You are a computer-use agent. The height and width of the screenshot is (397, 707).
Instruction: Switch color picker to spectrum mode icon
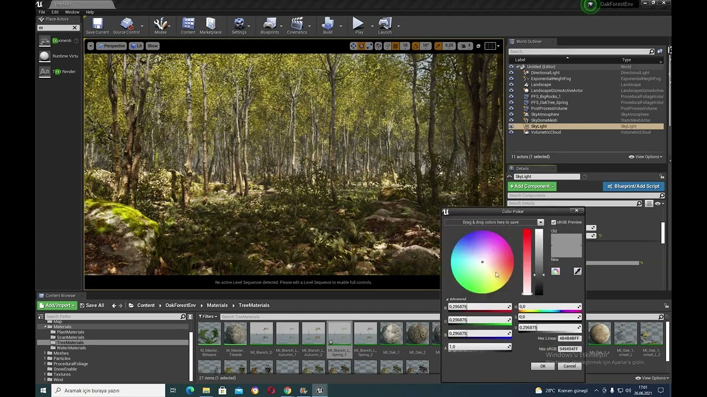556,271
